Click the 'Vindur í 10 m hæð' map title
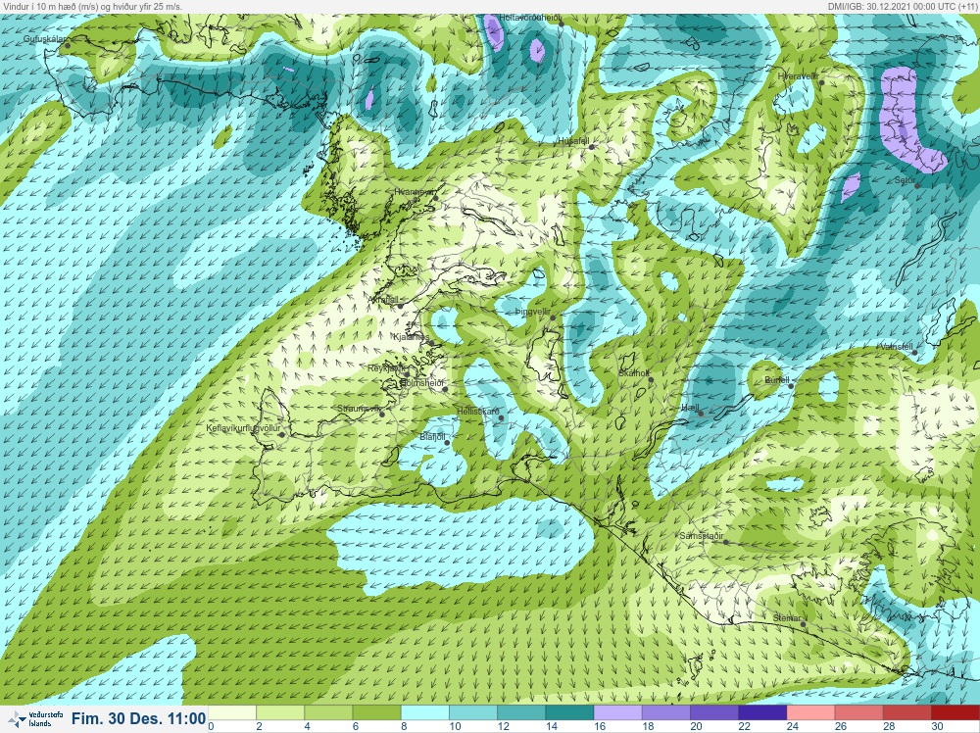Image resolution: width=980 pixels, height=733 pixels. tap(92, 6)
